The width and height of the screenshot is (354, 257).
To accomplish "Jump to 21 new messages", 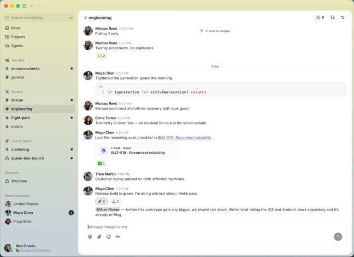I will coord(215,31).
